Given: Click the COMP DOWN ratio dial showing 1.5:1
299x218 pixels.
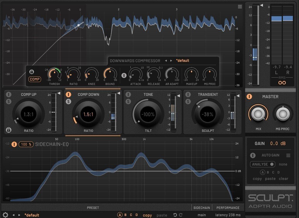Looking at the screenshot, I should pos(88,114).
